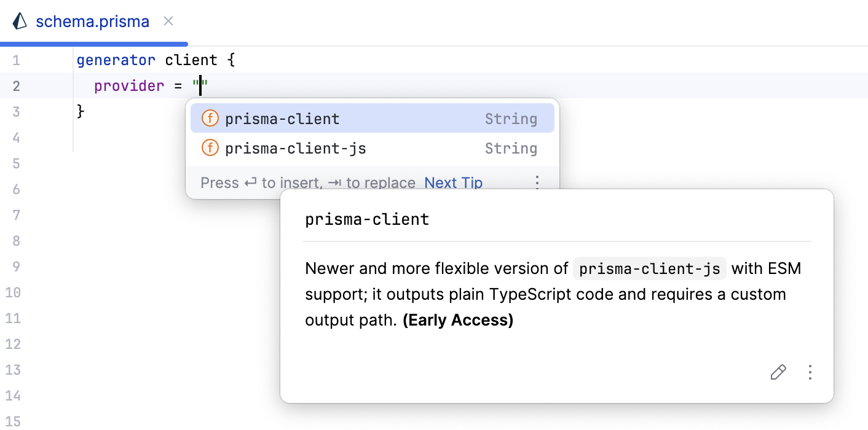Viewport: 868px width, 430px height.
Task: Click the orange function icon beside prisma-client-js
Action: click(210, 148)
